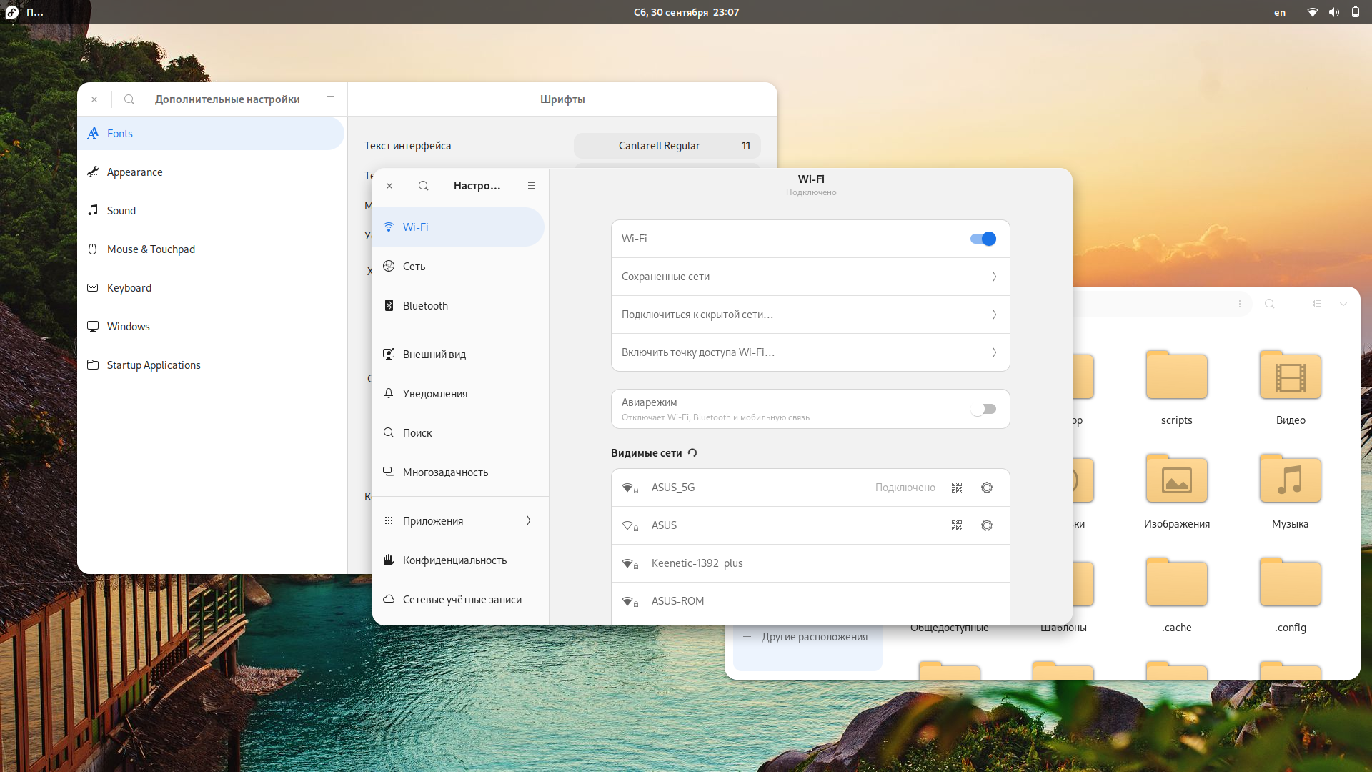Turn off the Wi-Fi switch
The image size is (1372, 772).
point(983,239)
